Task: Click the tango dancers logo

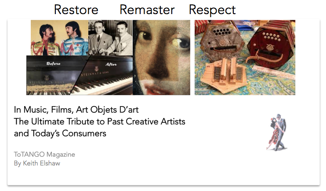Action: [277, 132]
